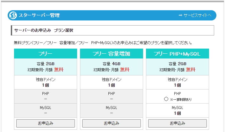Click お申込み button under フリー PHP+MySQL plan

pyautogui.click(x=178, y=123)
